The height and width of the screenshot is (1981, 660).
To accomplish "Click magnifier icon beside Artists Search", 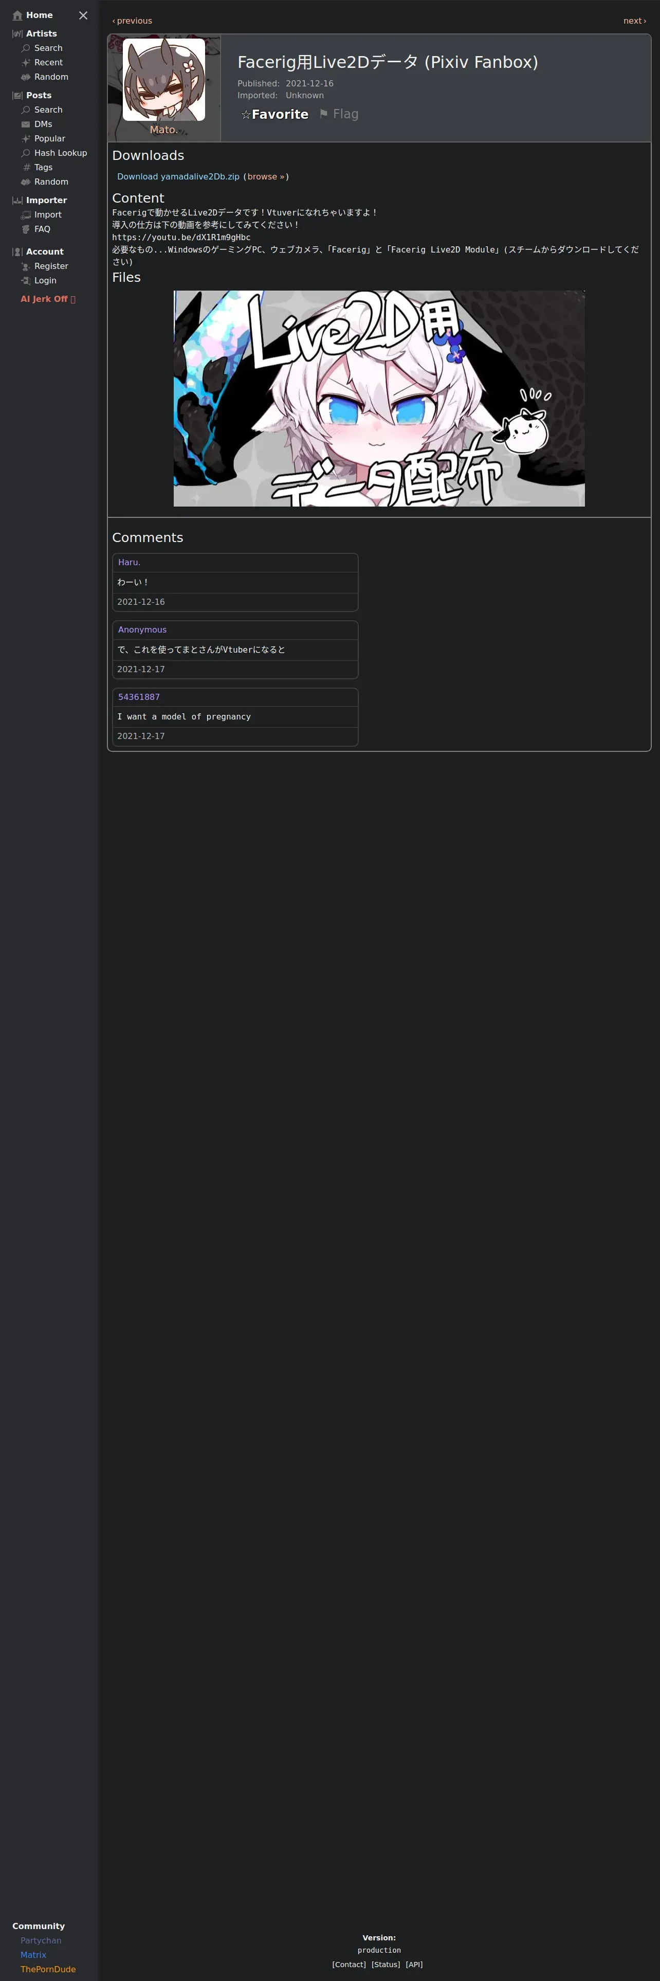I will point(26,48).
